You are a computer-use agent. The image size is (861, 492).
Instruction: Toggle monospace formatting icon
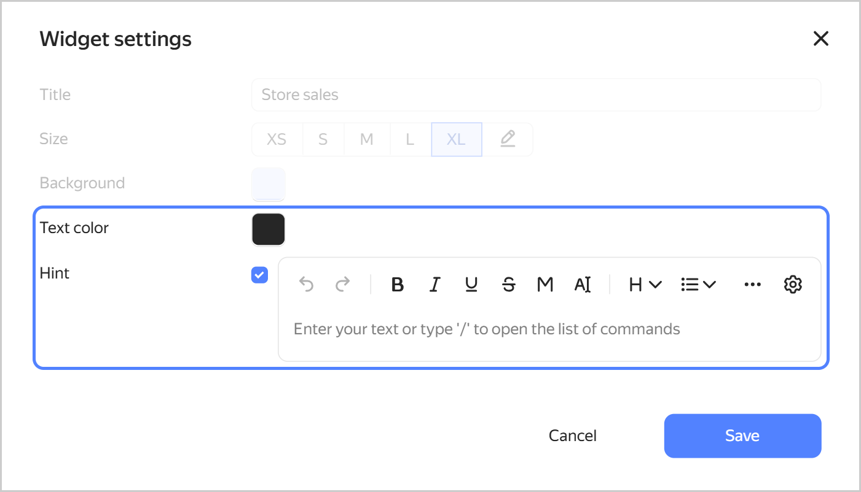[x=545, y=285]
